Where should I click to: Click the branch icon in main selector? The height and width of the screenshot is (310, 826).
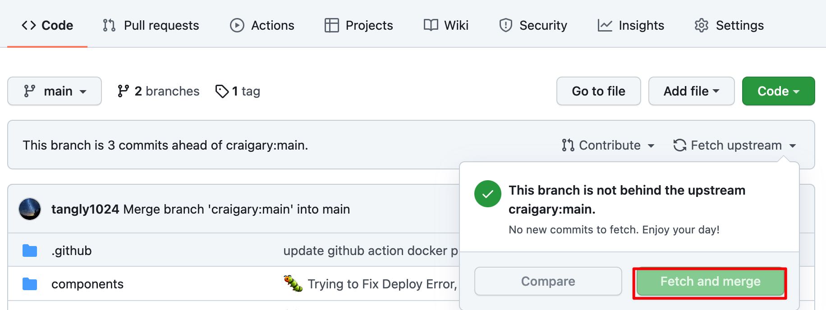pos(30,91)
